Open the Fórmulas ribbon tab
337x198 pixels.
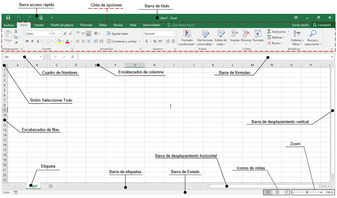(x=86, y=25)
